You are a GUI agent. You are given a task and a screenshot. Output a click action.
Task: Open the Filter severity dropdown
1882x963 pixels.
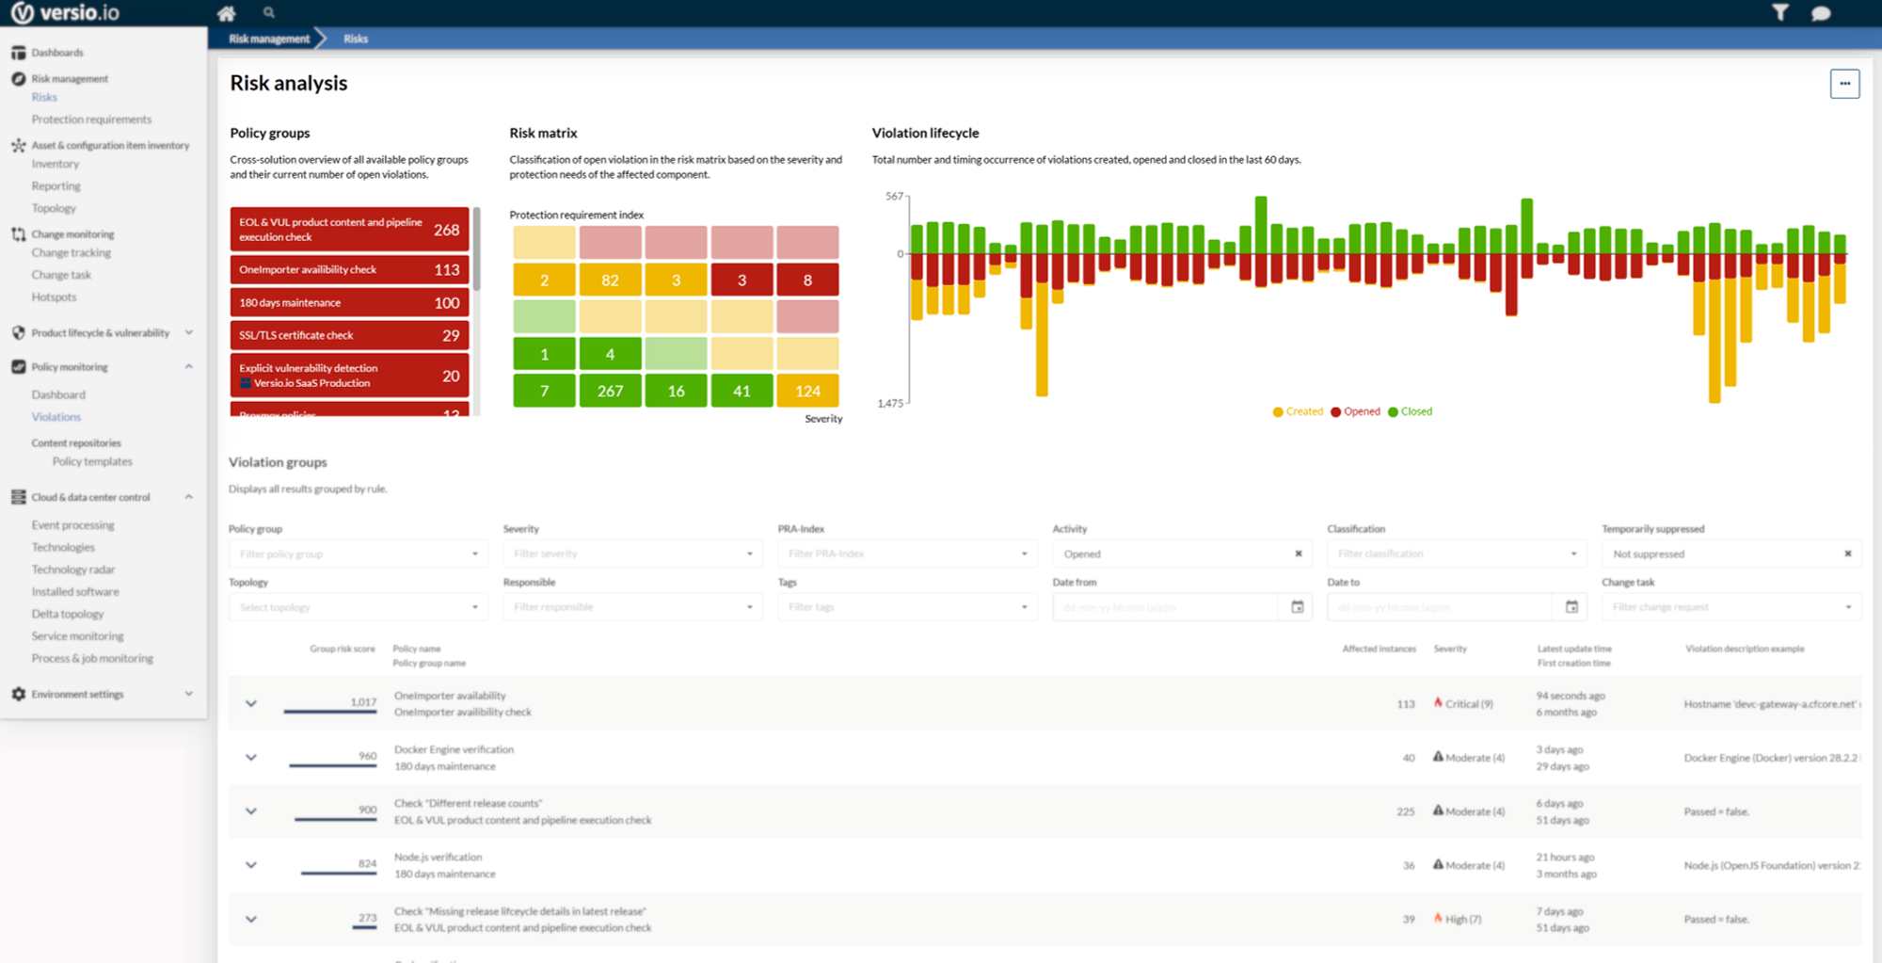pos(632,554)
